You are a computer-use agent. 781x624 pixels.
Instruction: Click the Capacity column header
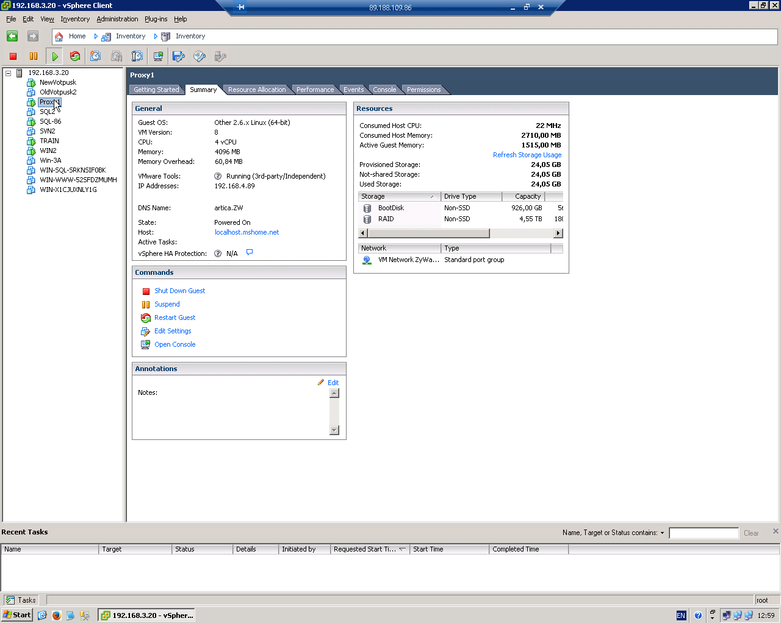524,196
